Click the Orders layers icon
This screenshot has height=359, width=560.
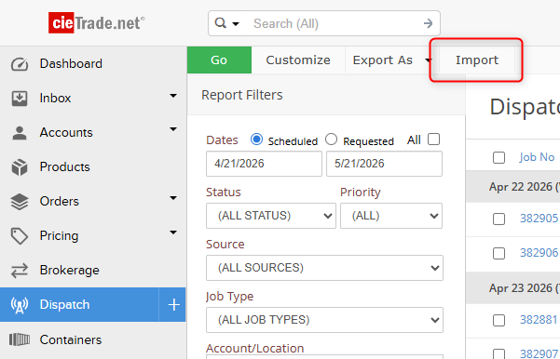pos(20,202)
